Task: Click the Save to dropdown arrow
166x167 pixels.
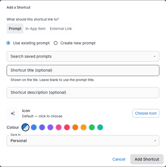Action: [155, 141]
